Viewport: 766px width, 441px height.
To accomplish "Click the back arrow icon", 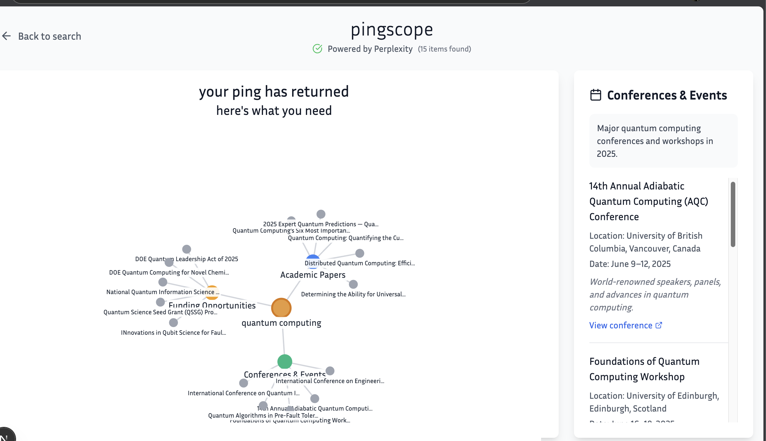I will (x=6, y=36).
